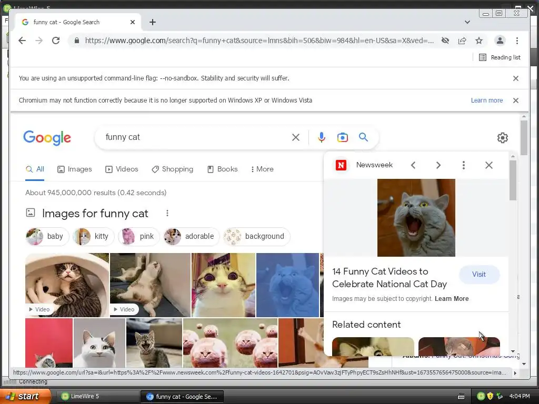Open white cat with dark ears thumbnail

[x=99, y=343]
